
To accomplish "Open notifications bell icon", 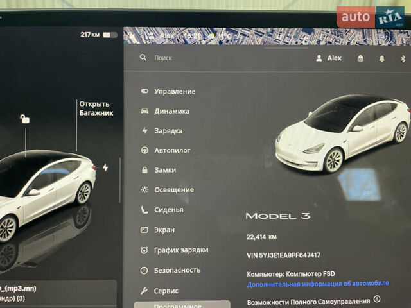I will point(381,58).
